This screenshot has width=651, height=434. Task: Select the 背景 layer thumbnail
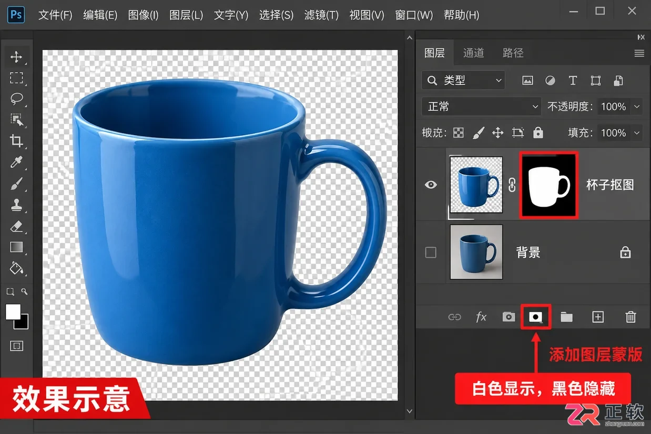coord(476,252)
